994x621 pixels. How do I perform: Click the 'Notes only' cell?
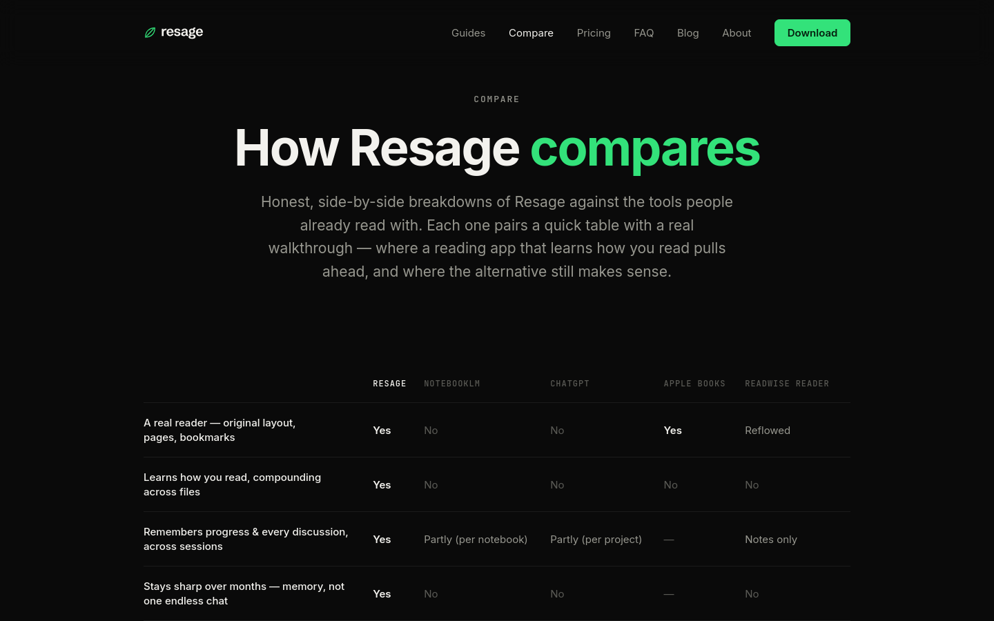coord(771,539)
